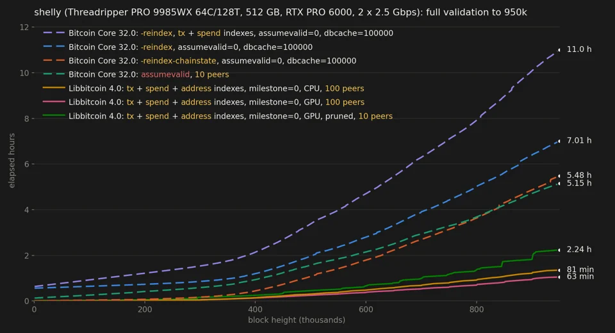Select Libbitcoin 4.0 GPU, 100 peers legend entry
Screen dimensions: 615x333
(217, 102)
